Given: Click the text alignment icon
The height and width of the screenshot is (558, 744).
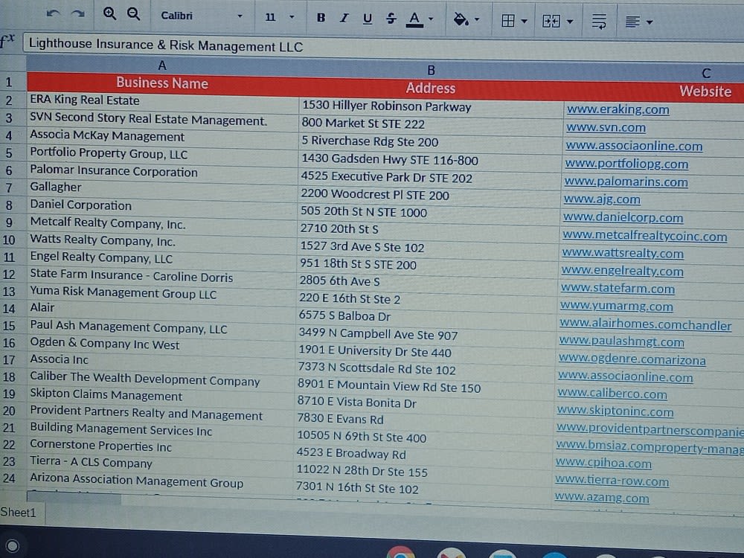Looking at the screenshot, I should 632,22.
